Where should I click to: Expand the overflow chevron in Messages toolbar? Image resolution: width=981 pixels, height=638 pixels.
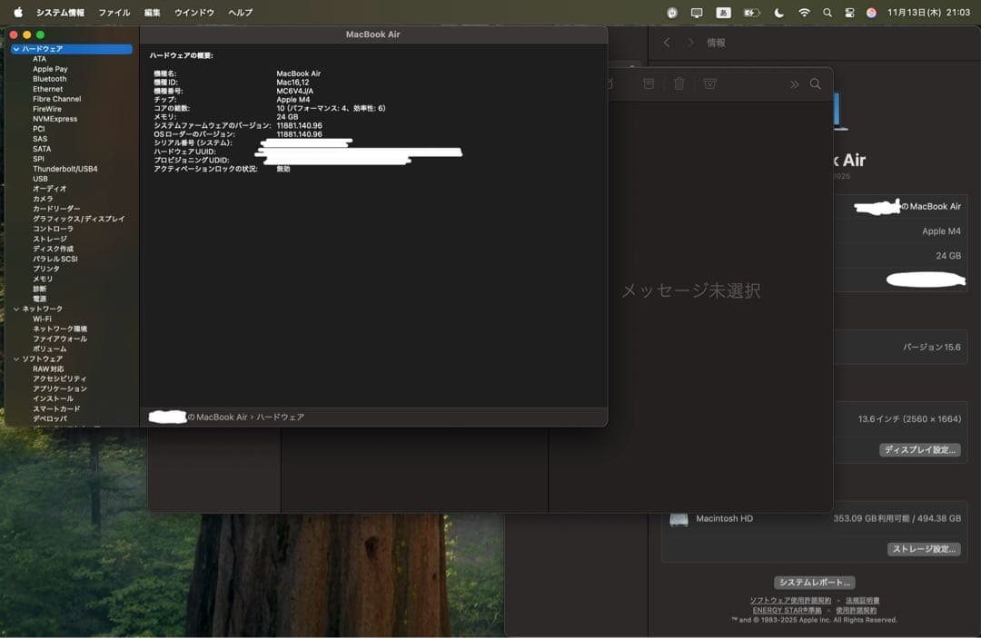pos(795,83)
